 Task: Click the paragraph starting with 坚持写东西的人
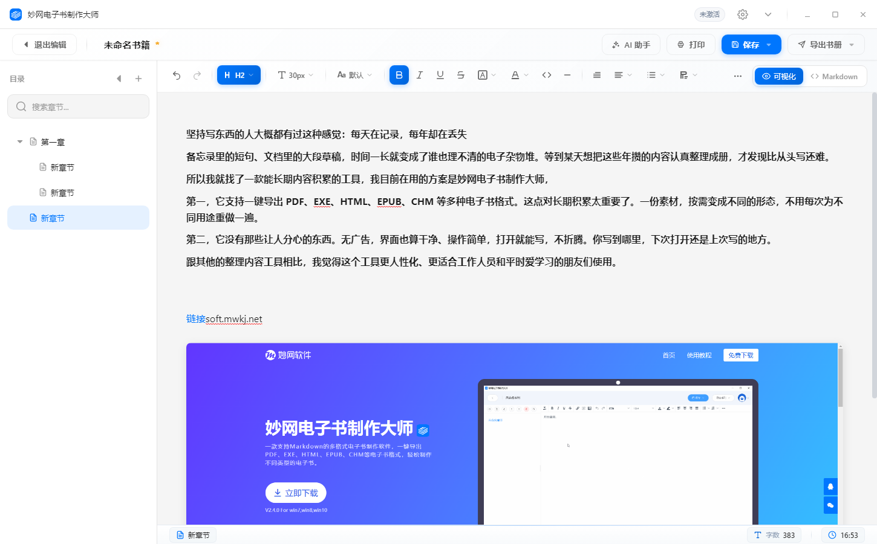tap(327, 134)
